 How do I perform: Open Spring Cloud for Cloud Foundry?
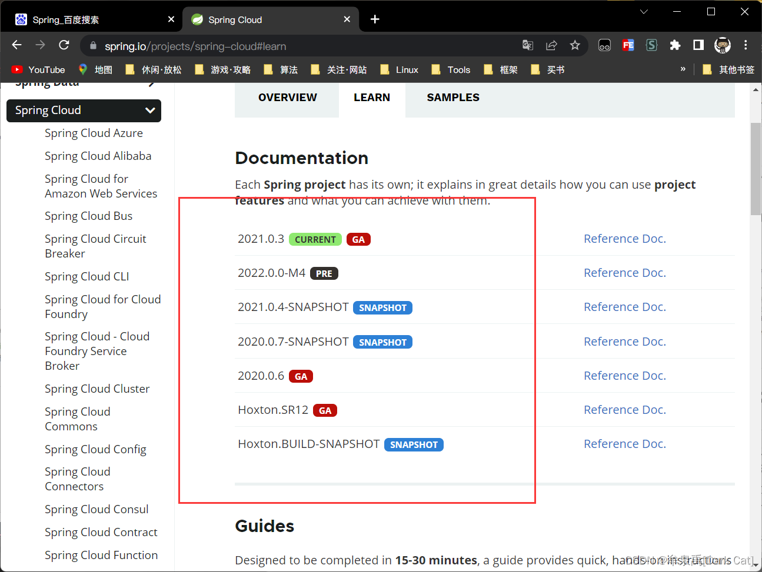coord(103,307)
